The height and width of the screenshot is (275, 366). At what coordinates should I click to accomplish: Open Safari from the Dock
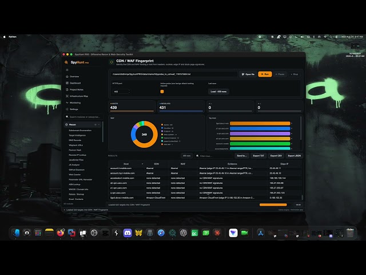(x=161, y=233)
